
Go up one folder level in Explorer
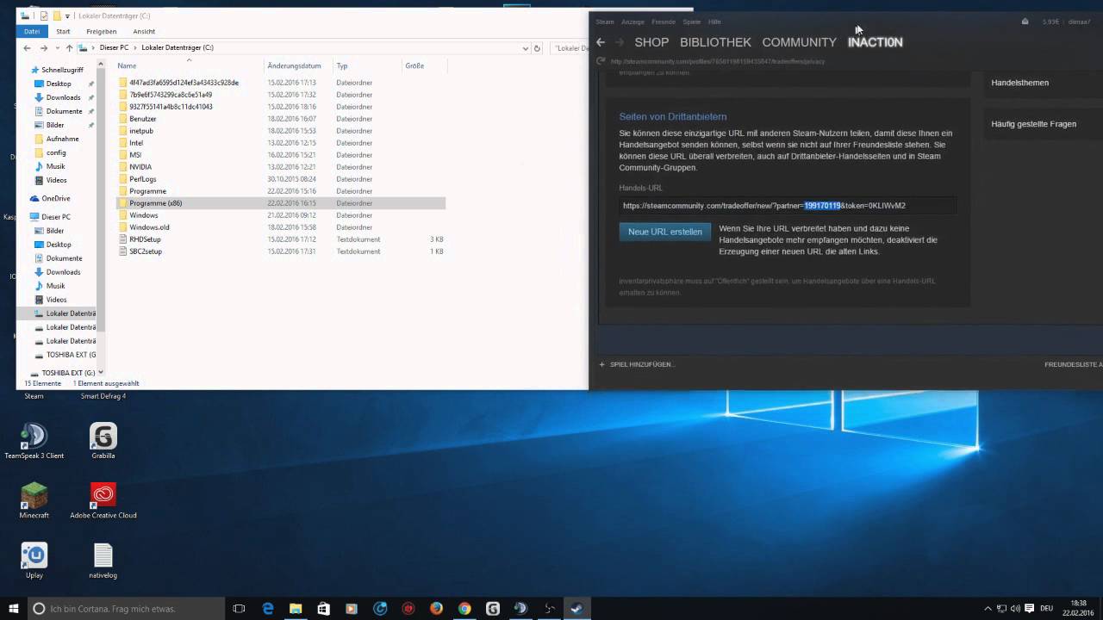[x=69, y=48]
